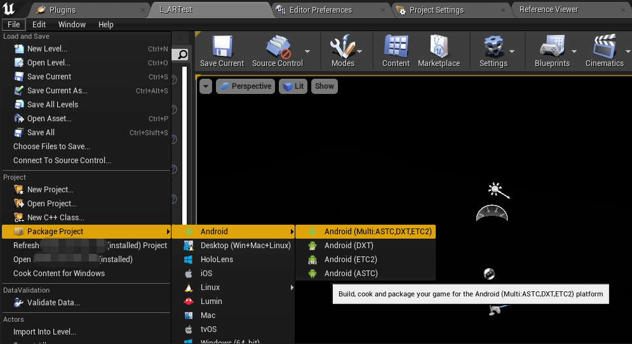Open Settings gear toolbar icon

(494, 46)
